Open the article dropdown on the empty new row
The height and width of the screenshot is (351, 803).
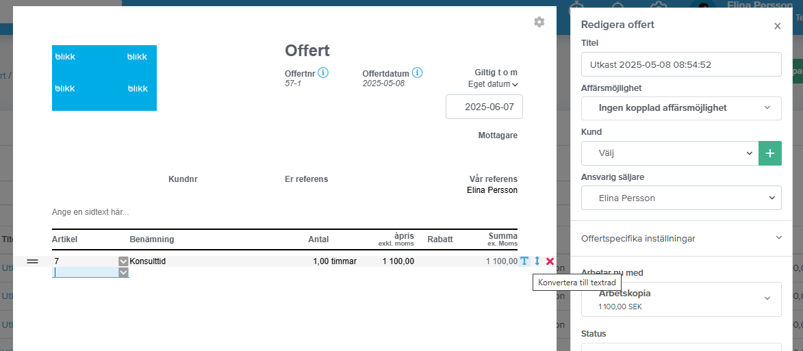(x=123, y=273)
